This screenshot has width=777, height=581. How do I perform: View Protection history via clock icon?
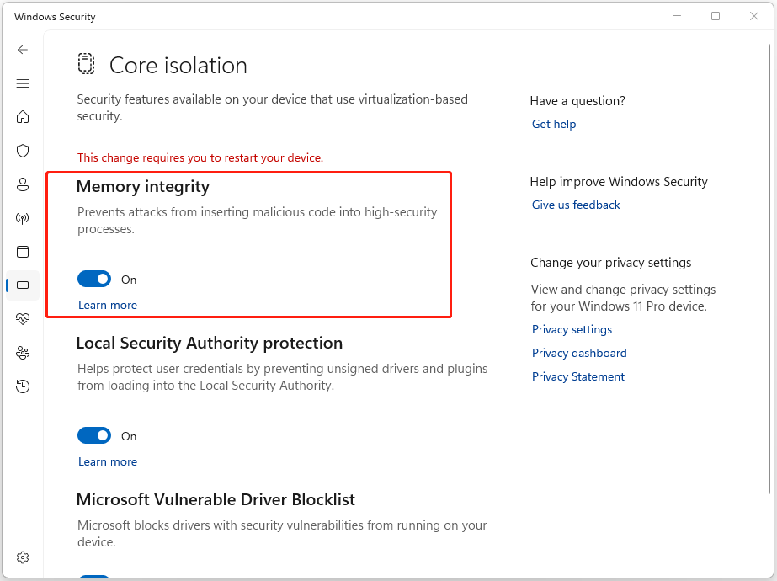pyautogui.click(x=23, y=386)
